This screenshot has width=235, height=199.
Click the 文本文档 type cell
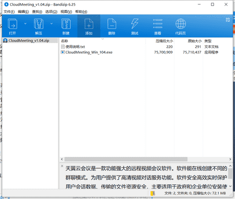coord(211,47)
